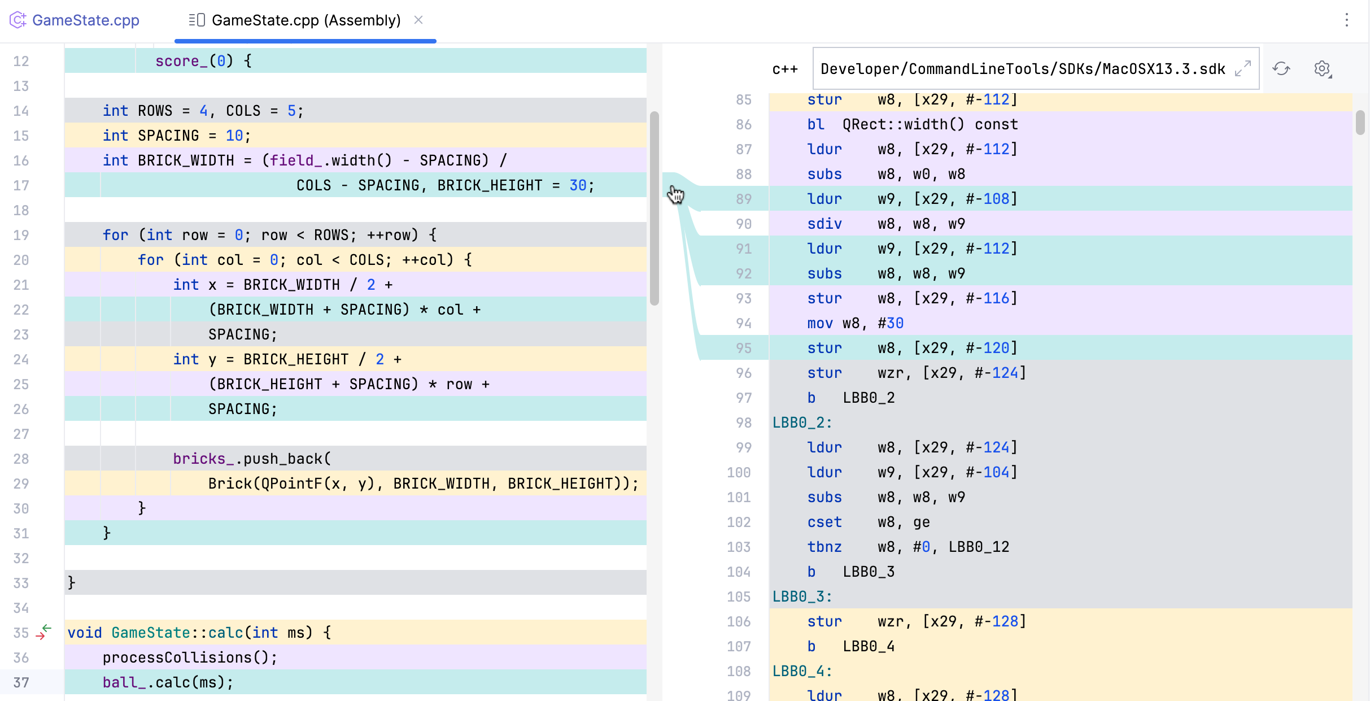Viewport: 1370px width, 701px height.
Task: Click the red jump-to-assembly arrow at line 35
Action: [41, 637]
